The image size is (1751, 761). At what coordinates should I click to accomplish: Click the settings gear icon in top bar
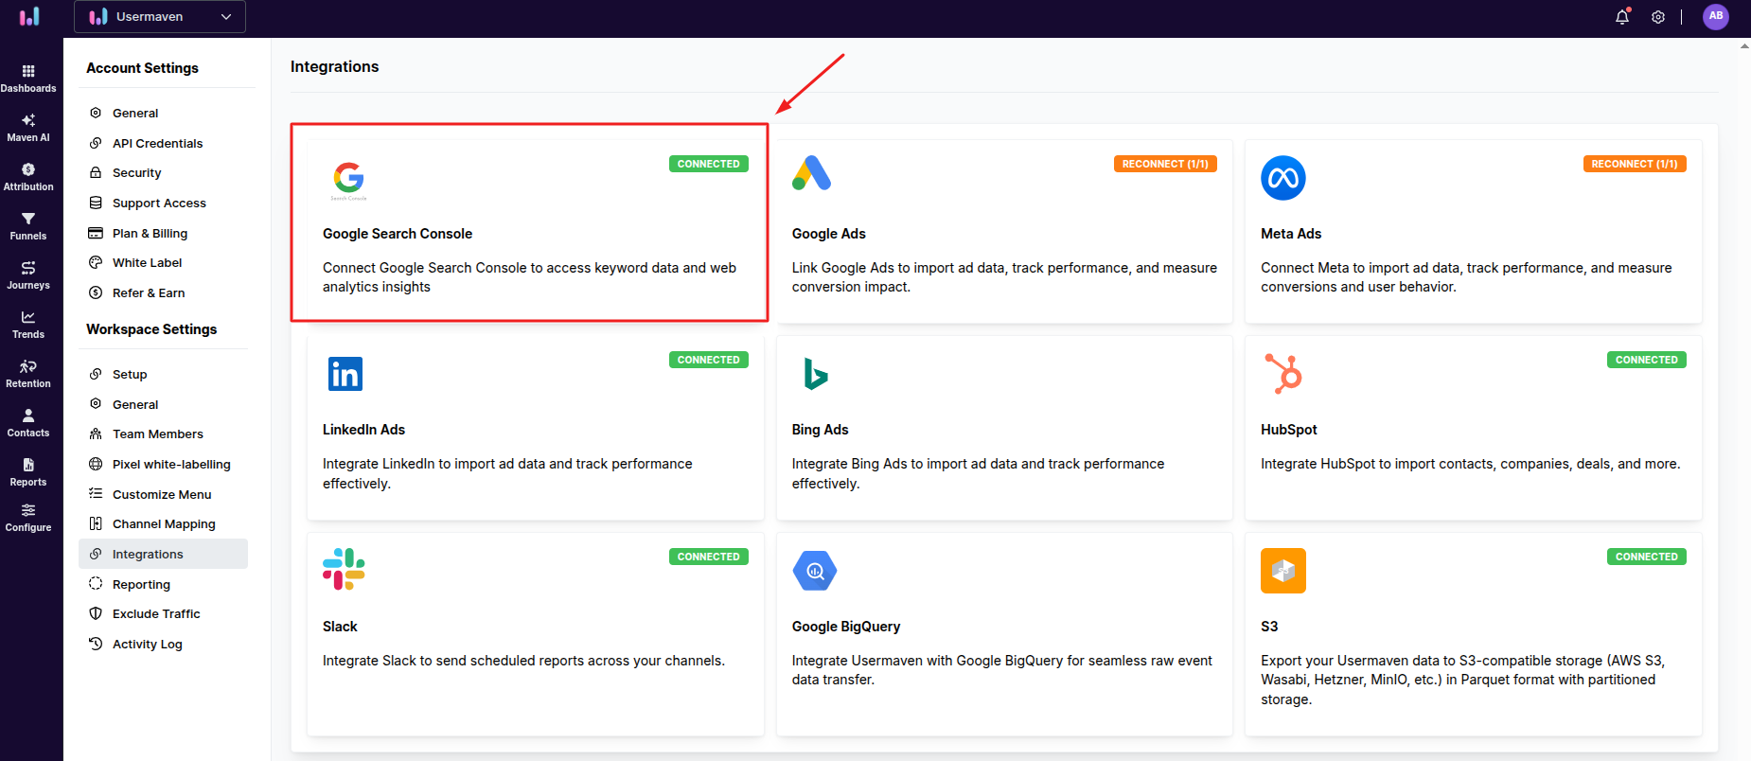[x=1658, y=17]
